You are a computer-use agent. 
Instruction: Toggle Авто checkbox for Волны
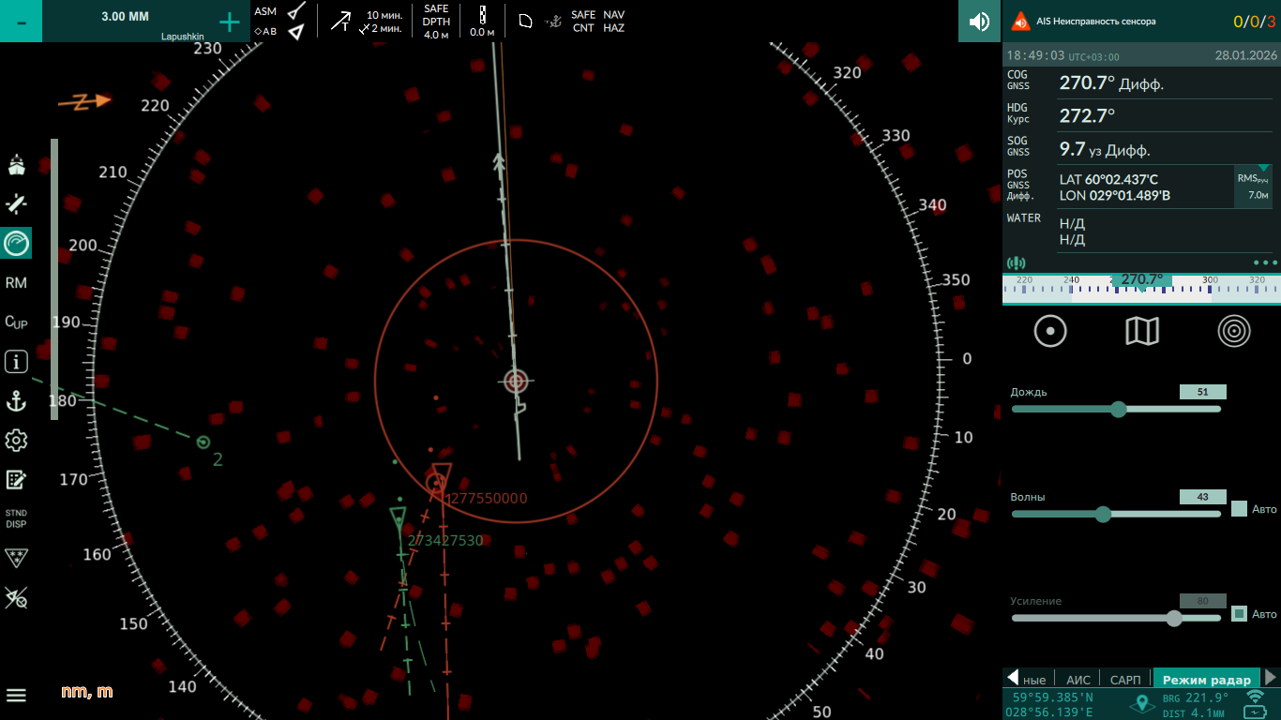[1239, 509]
